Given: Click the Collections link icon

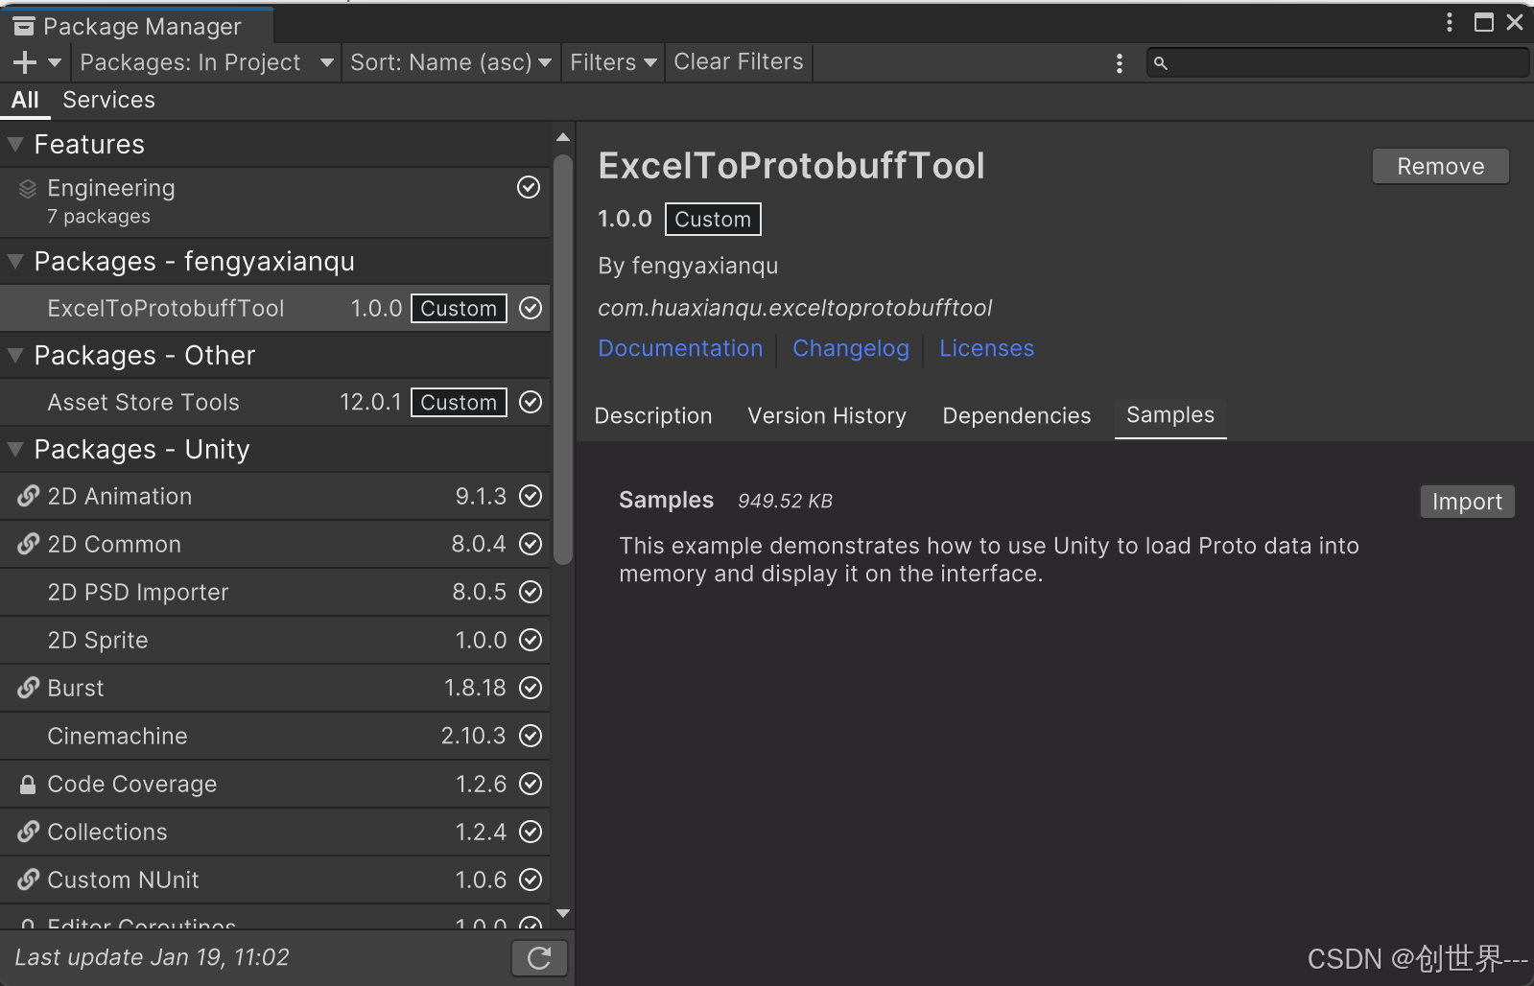Looking at the screenshot, I should (x=29, y=832).
